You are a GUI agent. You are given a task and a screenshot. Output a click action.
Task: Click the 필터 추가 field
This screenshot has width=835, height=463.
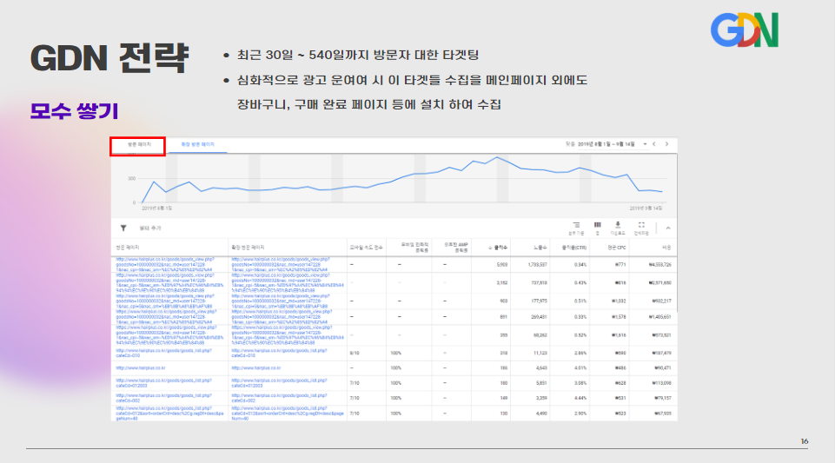150,228
